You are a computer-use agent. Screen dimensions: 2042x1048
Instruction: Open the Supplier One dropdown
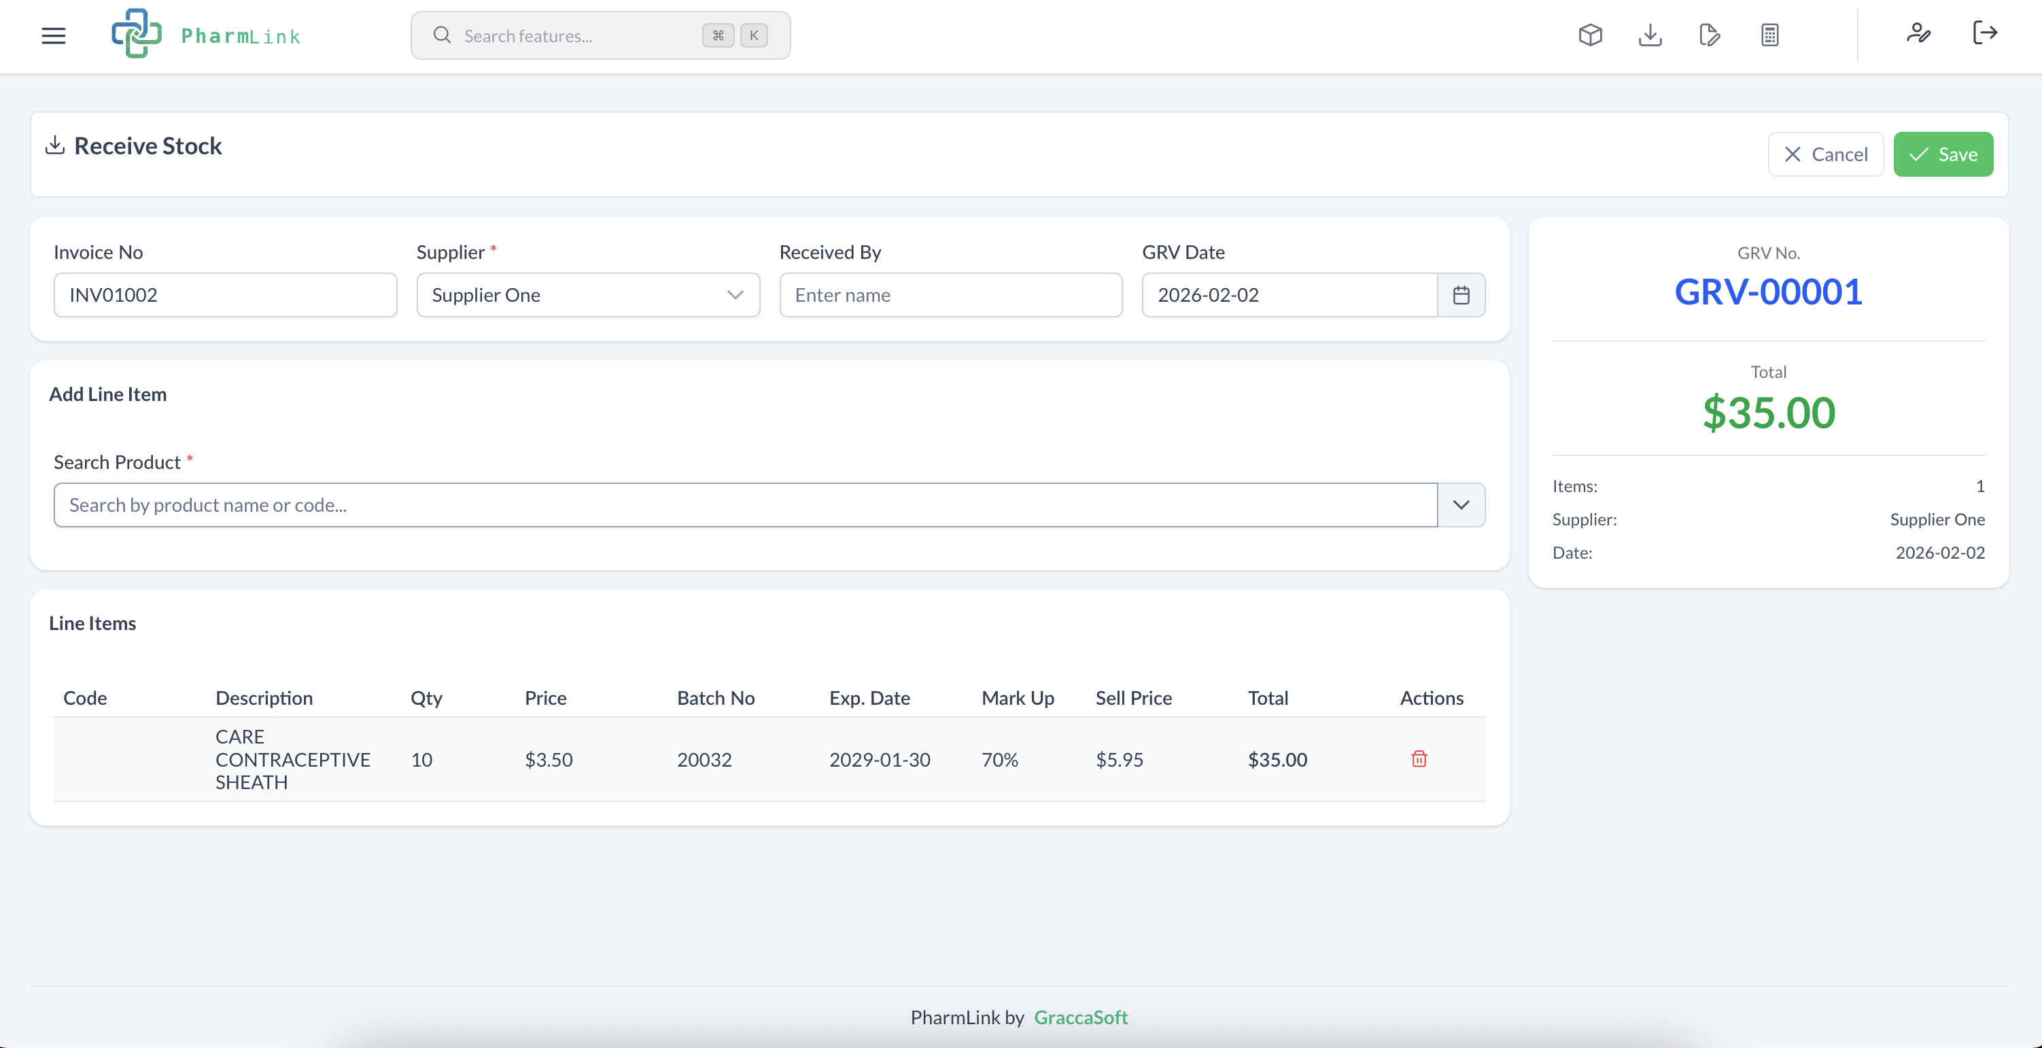(587, 295)
